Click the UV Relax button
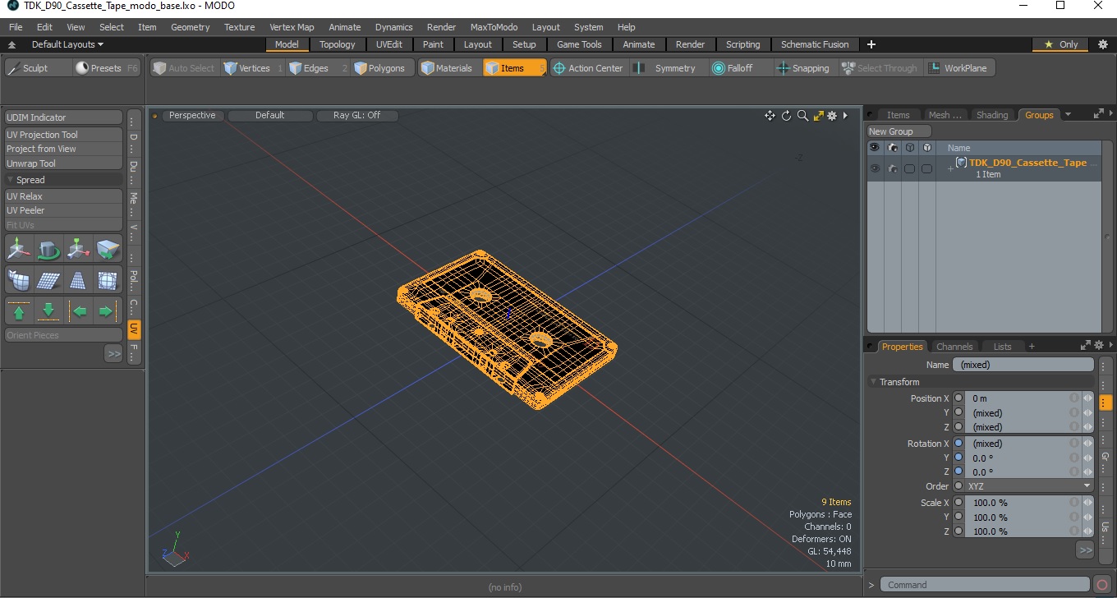 [x=64, y=196]
